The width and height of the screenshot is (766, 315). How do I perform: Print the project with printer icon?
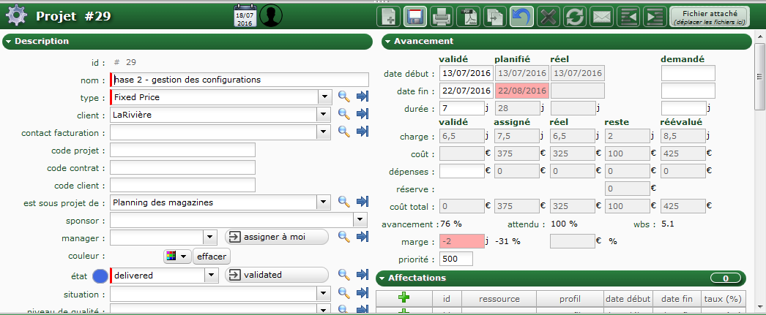pyautogui.click(x=441, y=15)
